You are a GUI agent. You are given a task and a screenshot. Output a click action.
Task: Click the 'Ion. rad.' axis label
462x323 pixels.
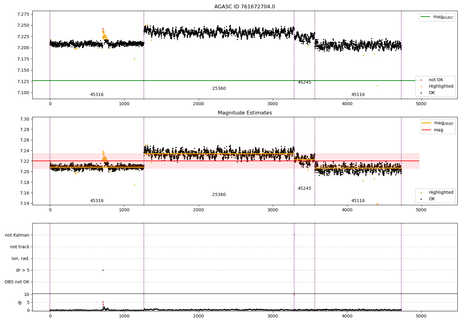pos(21,259)
